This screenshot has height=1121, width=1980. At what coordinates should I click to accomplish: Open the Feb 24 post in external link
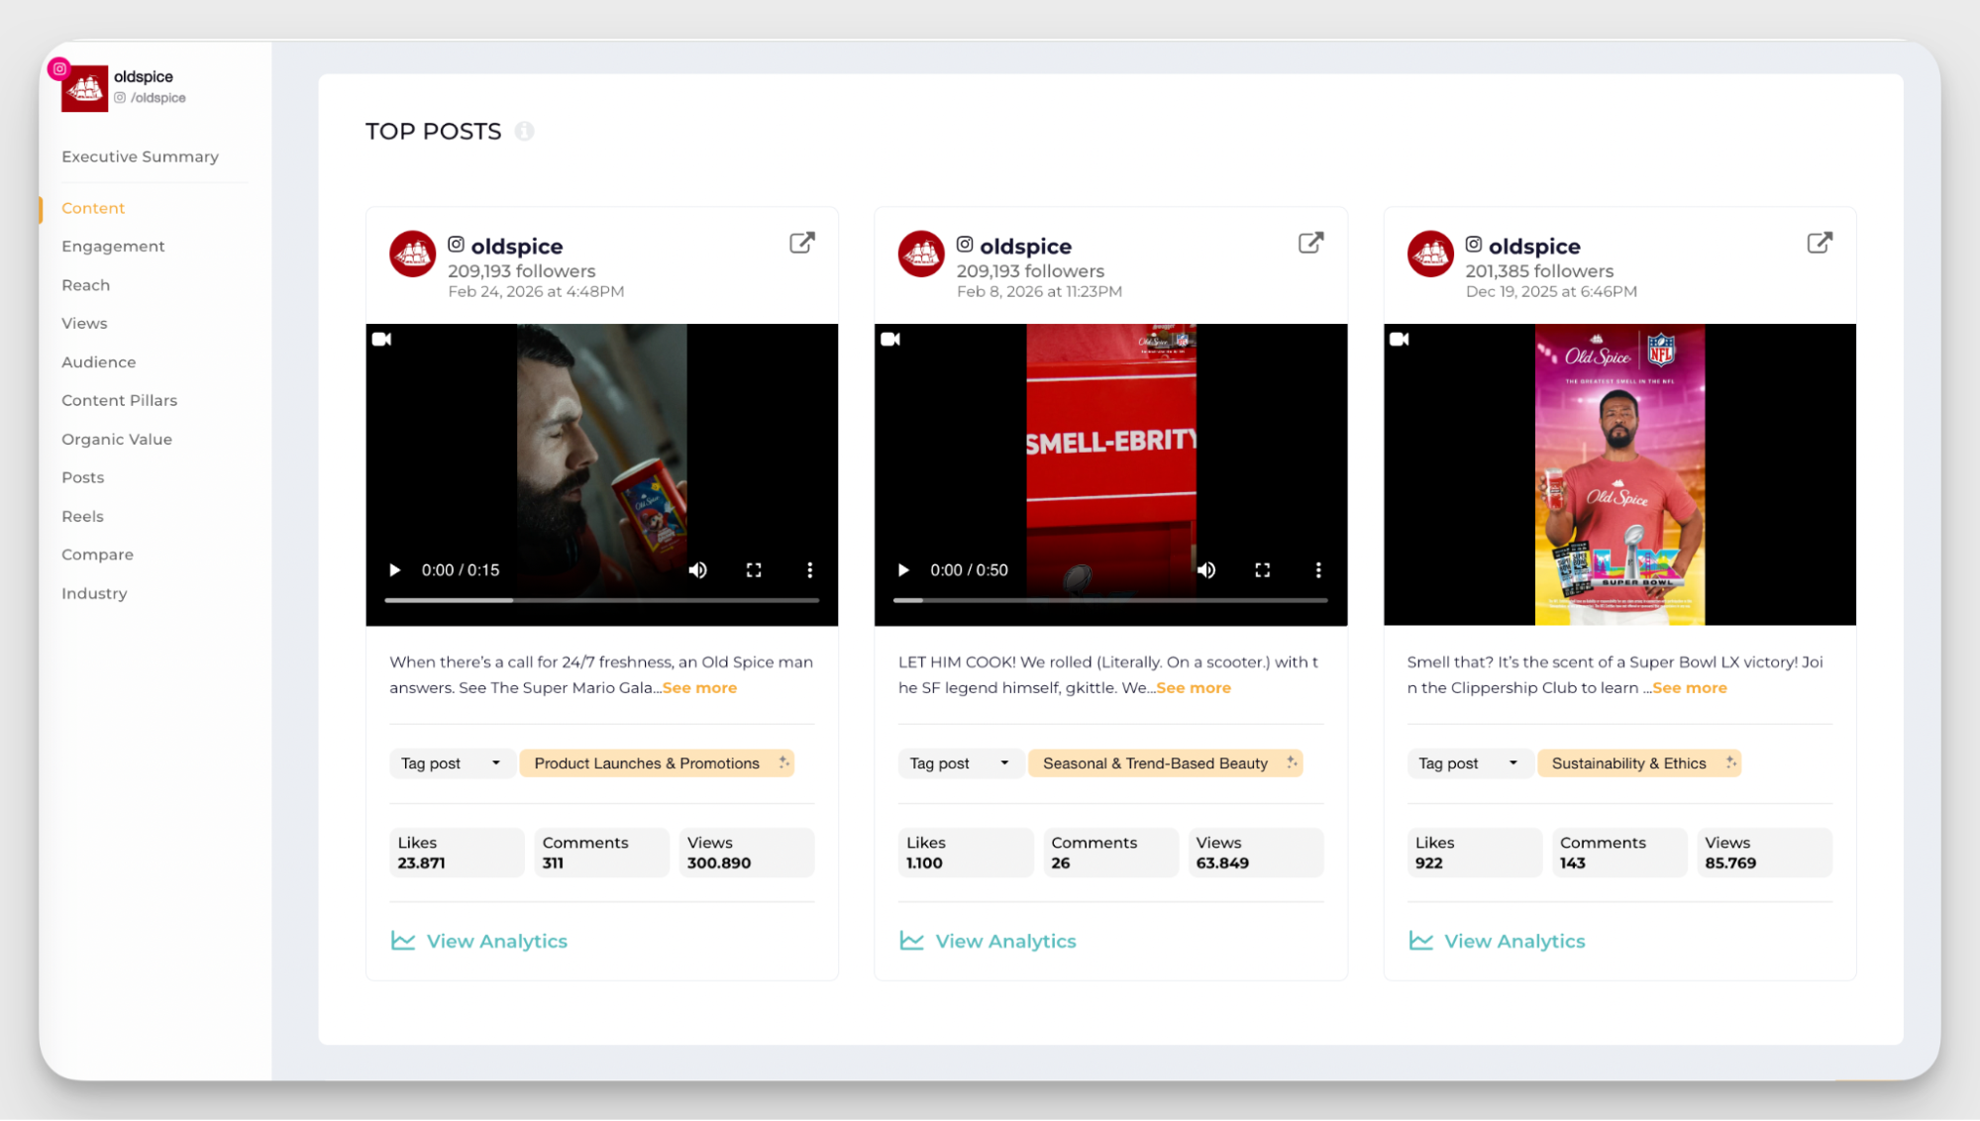(x=801, y=243)
